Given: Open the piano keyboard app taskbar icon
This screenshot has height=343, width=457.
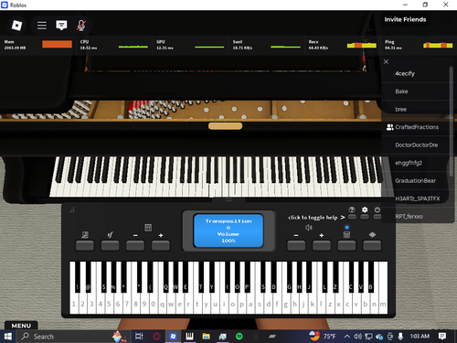Looking at the screenshot, I should (189, 337).
